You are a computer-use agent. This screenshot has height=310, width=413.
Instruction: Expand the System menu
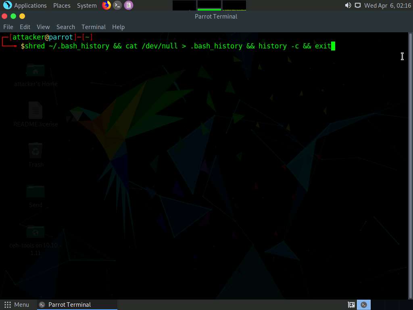87,6
